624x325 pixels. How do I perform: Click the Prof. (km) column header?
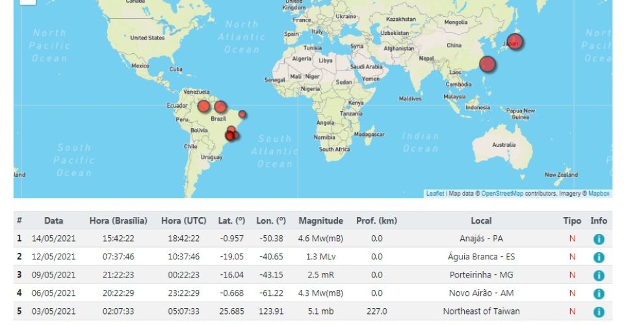[x=376, y=221]
